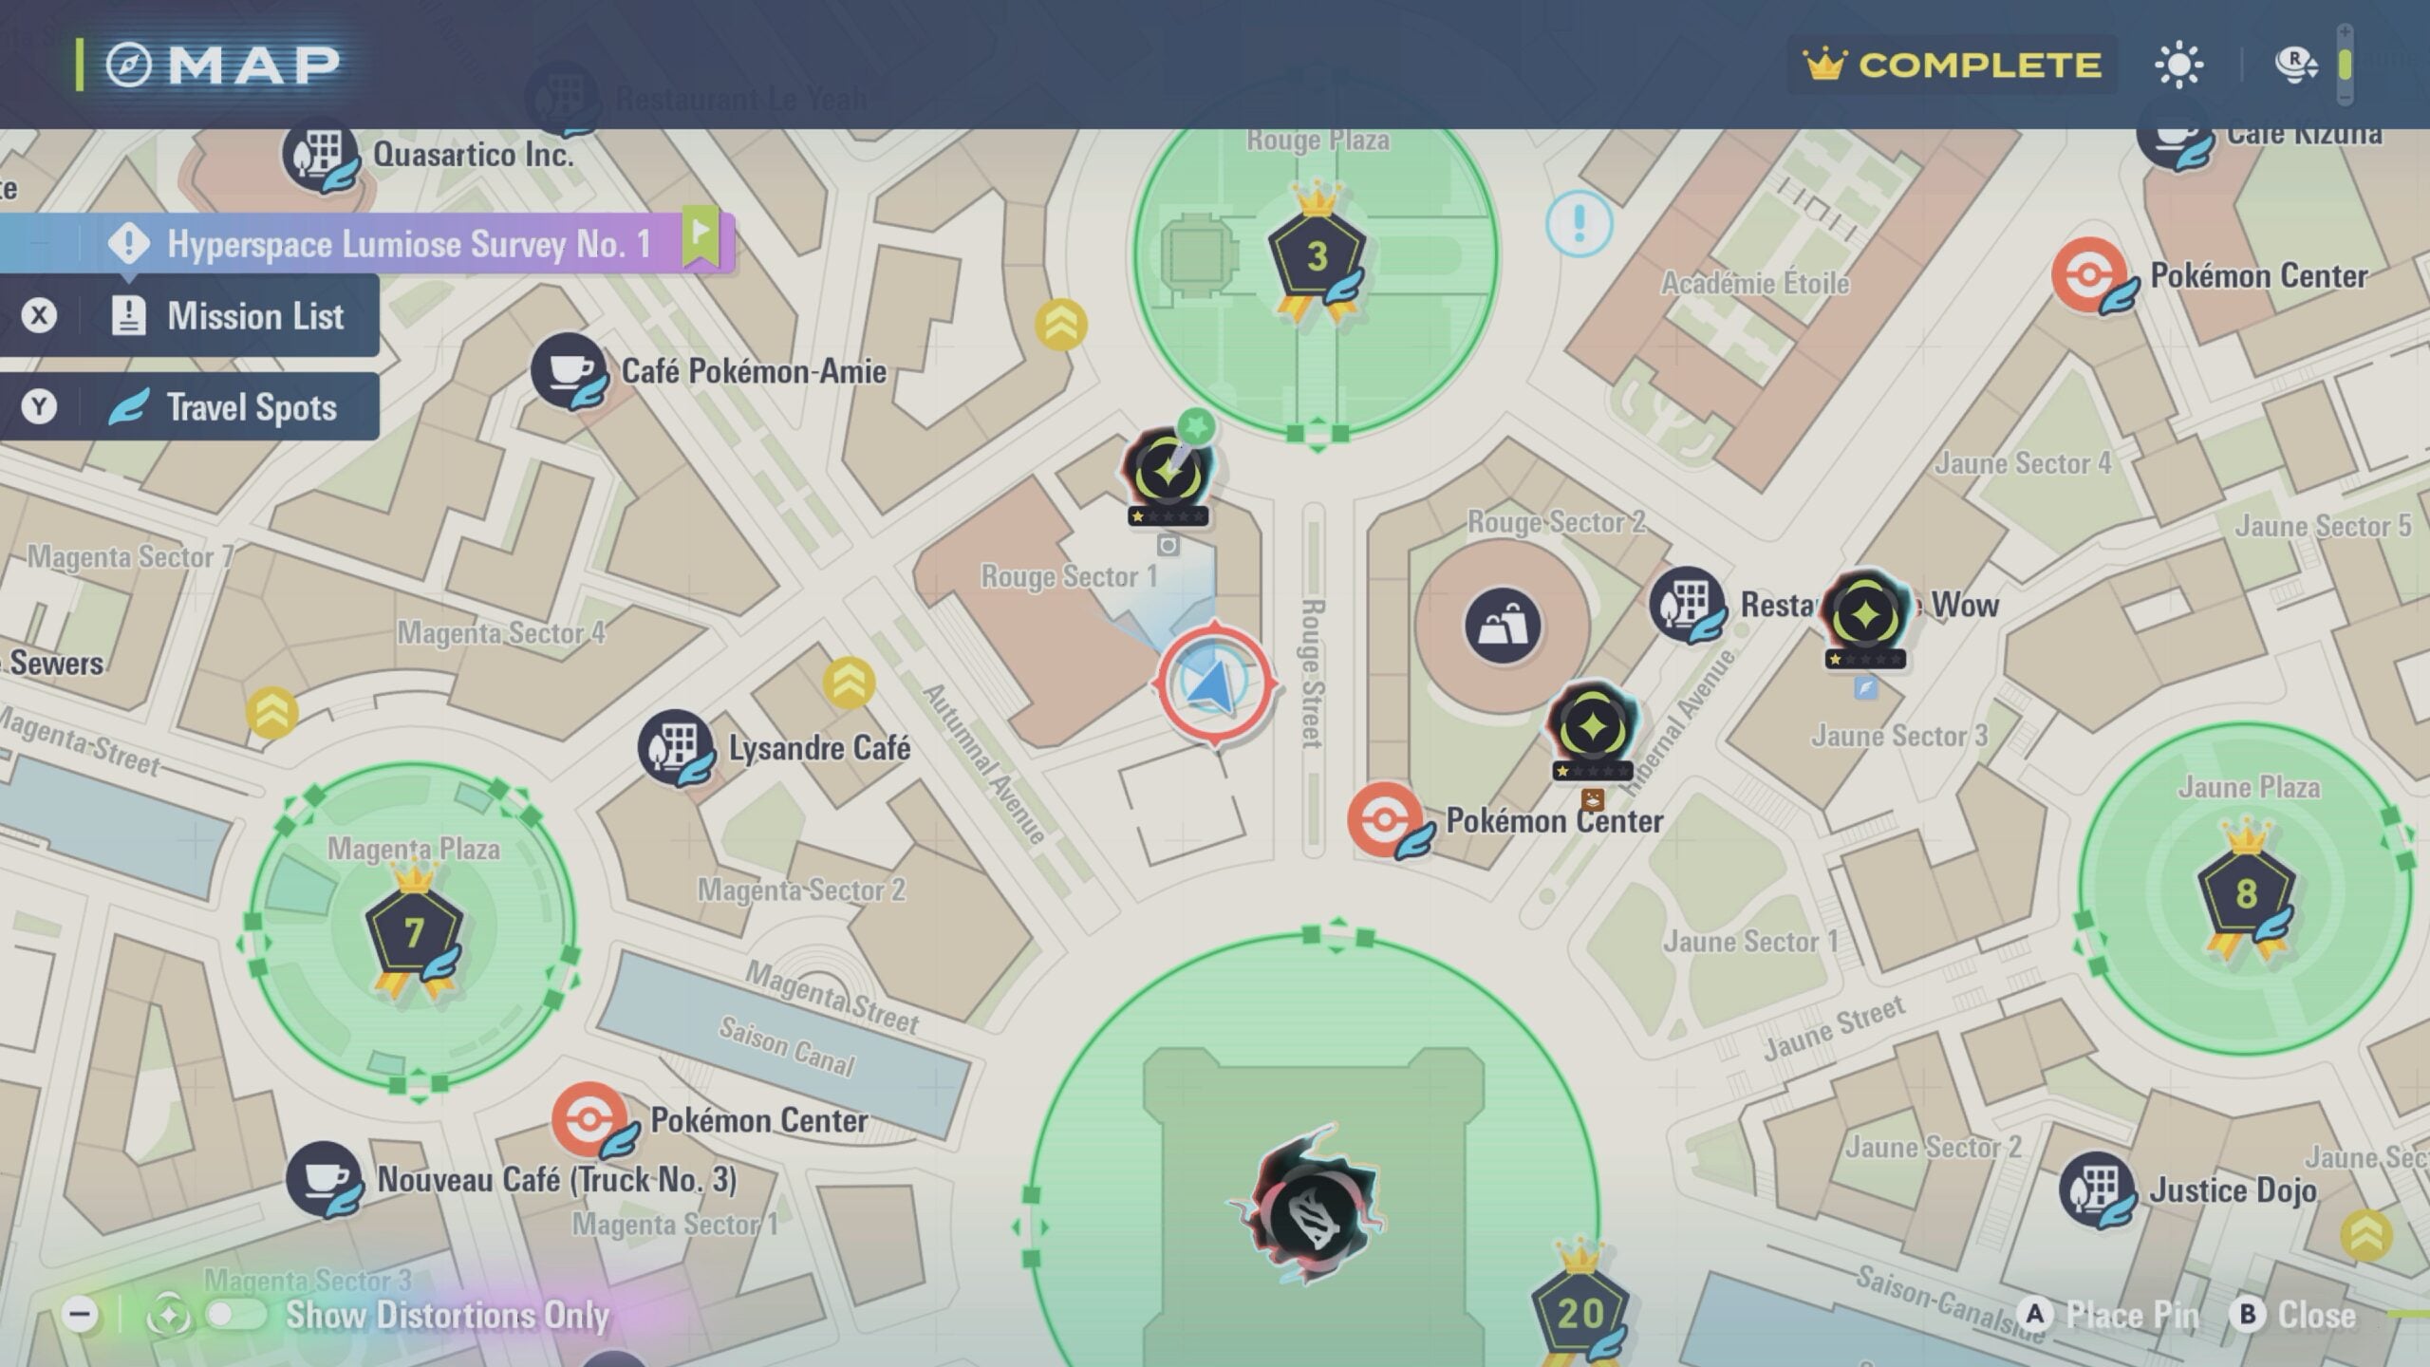Open the blue exclamation mark event marker
The image size is (2430, 1367).
click(1579, 225)
